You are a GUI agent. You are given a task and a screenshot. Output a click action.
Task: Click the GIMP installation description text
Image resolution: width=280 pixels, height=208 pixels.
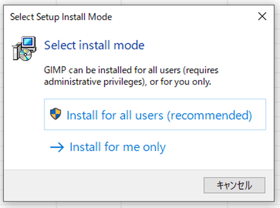131,76
